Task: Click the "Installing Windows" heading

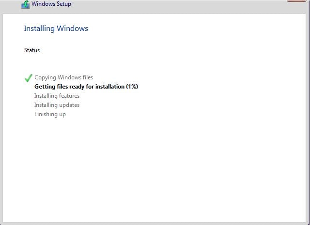Action: (x=56, y=29)
